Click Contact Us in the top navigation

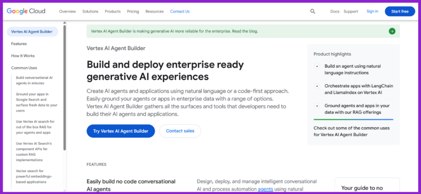click(x=180, y=12)
